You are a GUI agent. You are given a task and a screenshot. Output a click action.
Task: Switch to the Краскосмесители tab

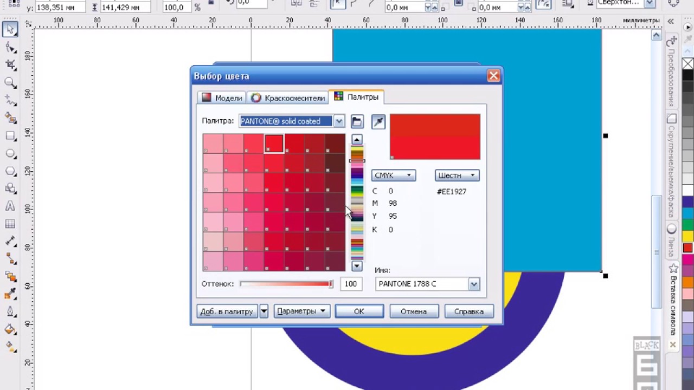(x=288, y=97)
